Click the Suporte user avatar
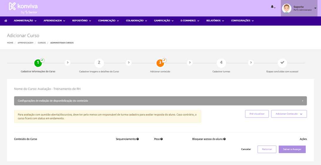 (286, 8)
